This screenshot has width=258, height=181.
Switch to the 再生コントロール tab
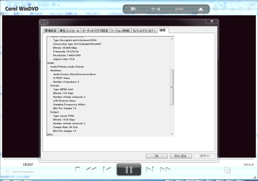click(69, 31)
